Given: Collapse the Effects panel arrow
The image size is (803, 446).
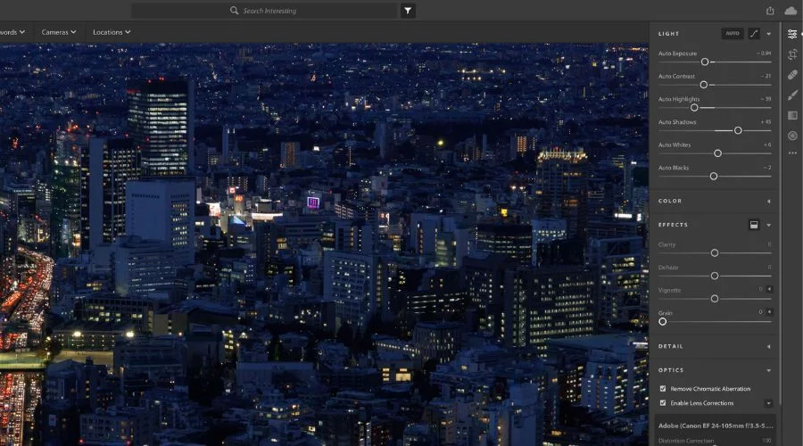Looking at the screenshot, I should (769, 225).
